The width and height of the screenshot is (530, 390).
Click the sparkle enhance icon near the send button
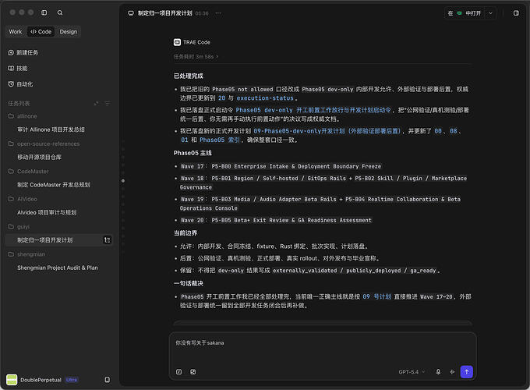pos(452,372)
